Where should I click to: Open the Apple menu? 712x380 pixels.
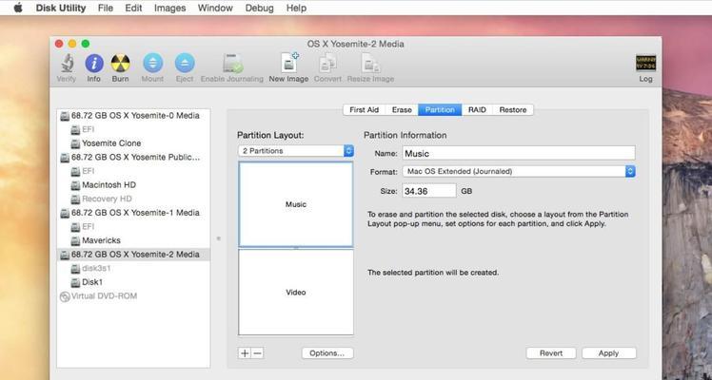tap(18, 8)
